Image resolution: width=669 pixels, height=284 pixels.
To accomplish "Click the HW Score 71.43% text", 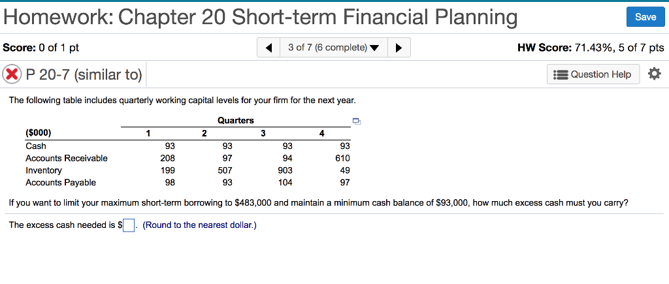I will tap(591, 48).
